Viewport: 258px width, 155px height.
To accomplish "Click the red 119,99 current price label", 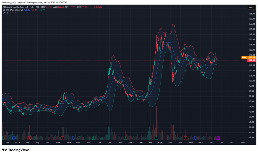I will (x=251, y=60).
